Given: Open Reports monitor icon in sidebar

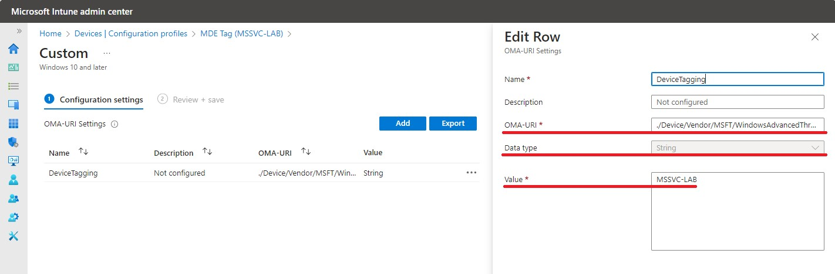Looking at the screenshot, I should tap(13, 160).
